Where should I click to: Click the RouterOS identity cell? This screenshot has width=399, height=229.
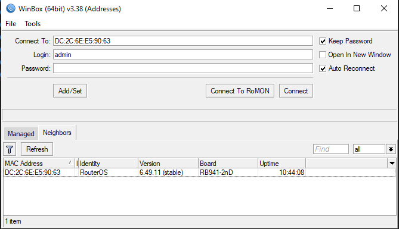click(x=108, y=172)
